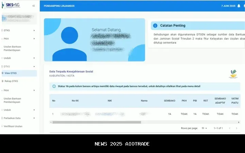Click the Kemensos logo on the data card
Screen dimensions: 245x153
tap(233, 74)
